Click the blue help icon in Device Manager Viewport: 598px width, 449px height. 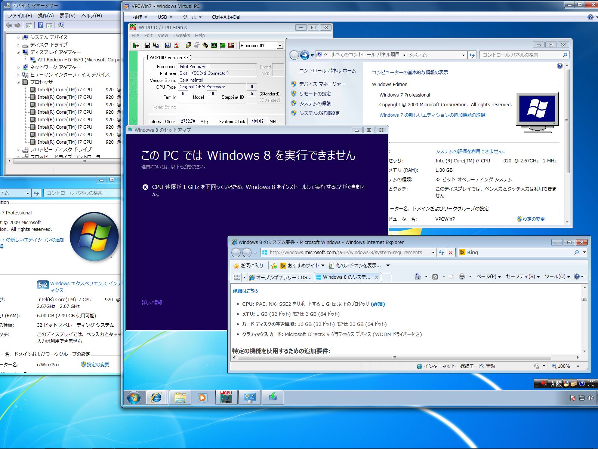(40, 25)
